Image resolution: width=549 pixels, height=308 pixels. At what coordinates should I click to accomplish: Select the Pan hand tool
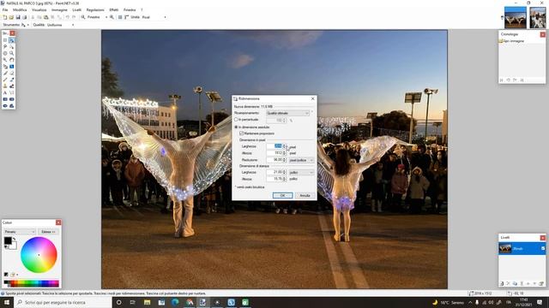[x=11, y=60]
